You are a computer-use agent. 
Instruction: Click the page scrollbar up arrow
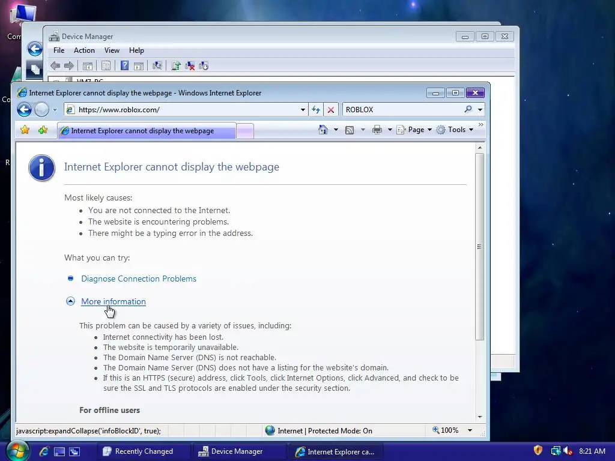[x=480, y=148]
